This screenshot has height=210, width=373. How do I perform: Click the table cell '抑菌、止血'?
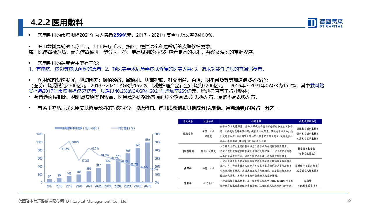(209, 168)
